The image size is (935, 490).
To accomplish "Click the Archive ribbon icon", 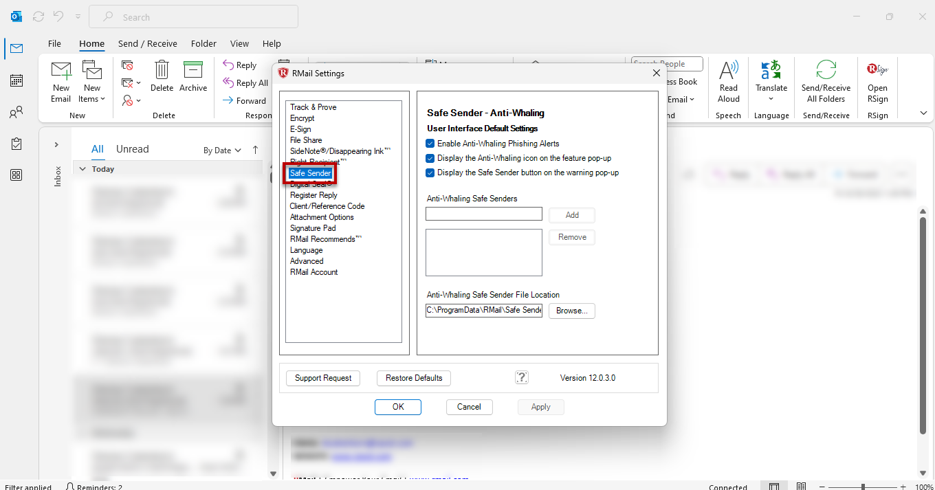I will point(193,70).
